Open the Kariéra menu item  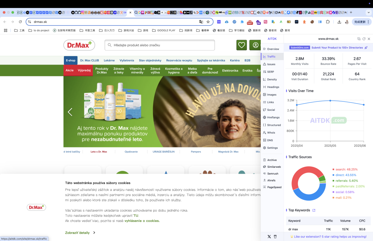[235, 60]
